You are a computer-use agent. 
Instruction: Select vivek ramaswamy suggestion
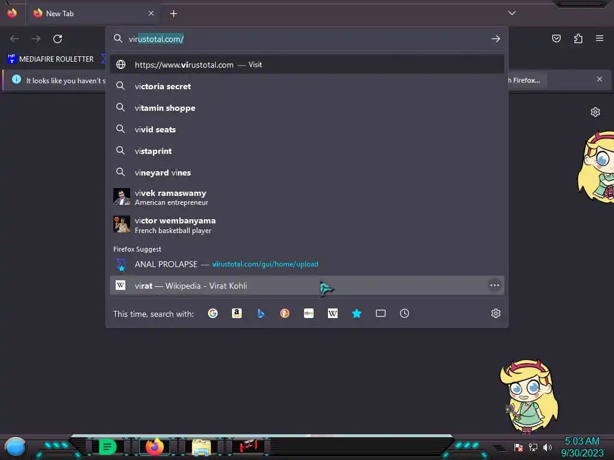[307, 197]
